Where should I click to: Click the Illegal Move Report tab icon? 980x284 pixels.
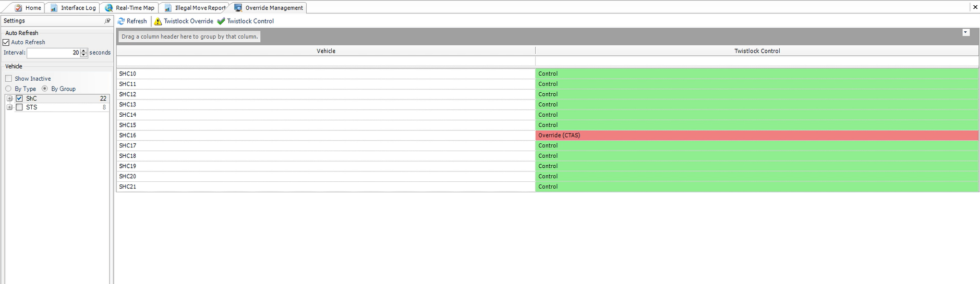point(167,8)
